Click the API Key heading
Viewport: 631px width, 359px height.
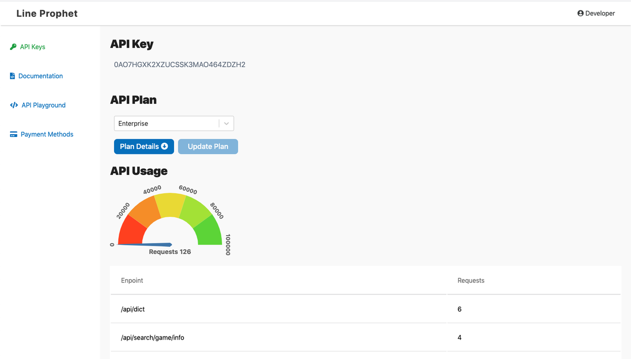tap(132, 44)
